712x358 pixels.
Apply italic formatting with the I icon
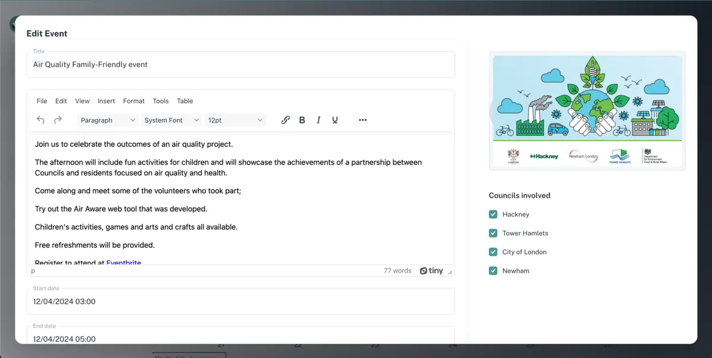point(319,120)
